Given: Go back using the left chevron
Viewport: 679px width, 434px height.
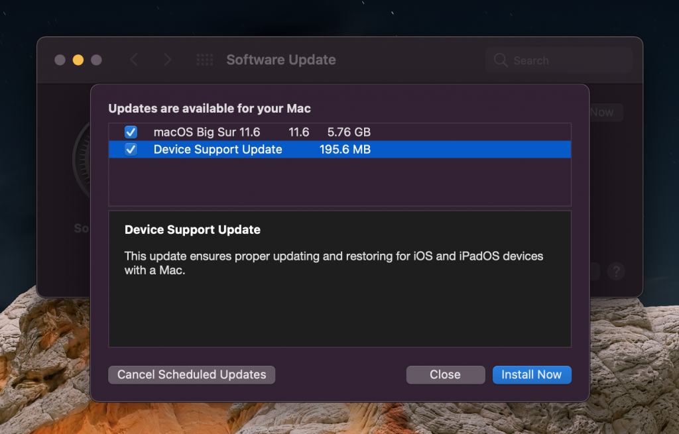Looking at the screenshot, I should 134,60.
